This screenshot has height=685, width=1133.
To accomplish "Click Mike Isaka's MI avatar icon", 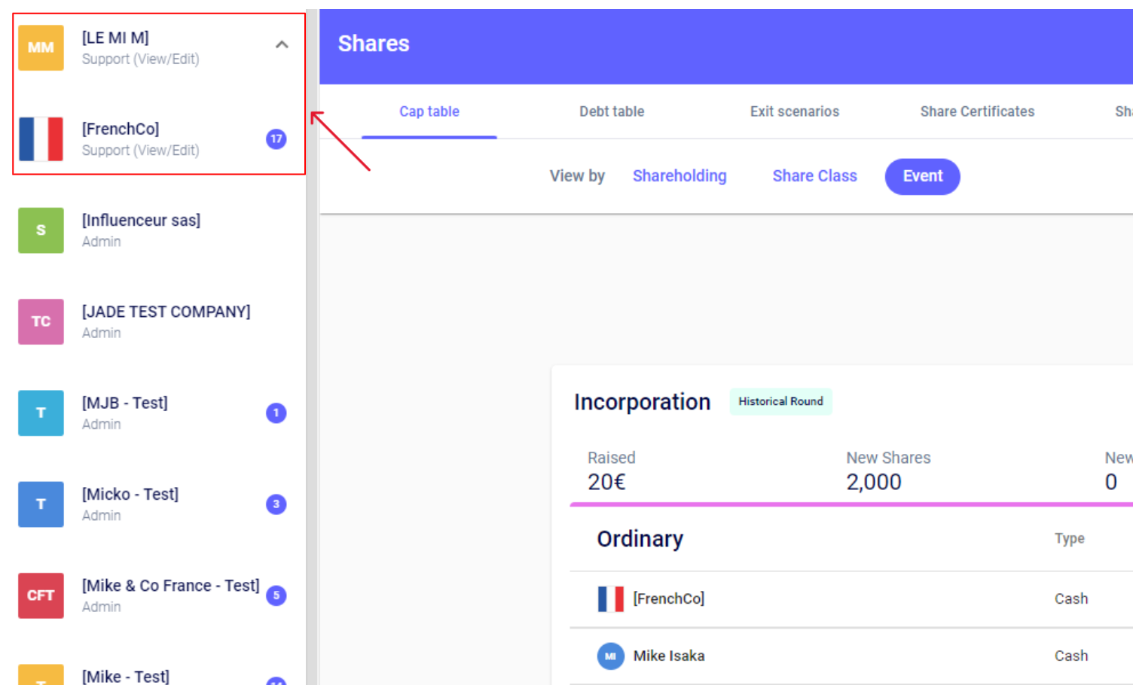I will click(x=610, y=656).
